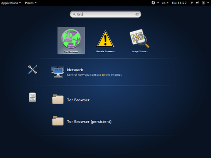Click the magnifier icon in search box

(x=74, y=14)
